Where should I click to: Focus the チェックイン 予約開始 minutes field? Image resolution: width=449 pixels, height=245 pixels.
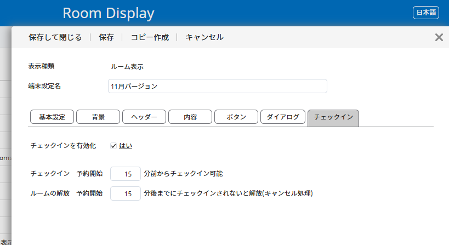click(x=126, y=174)
